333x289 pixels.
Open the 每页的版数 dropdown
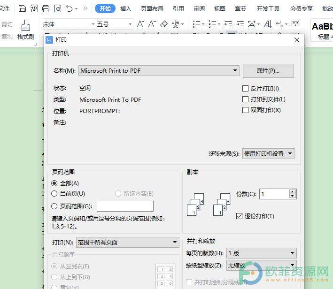click(262, 253)
